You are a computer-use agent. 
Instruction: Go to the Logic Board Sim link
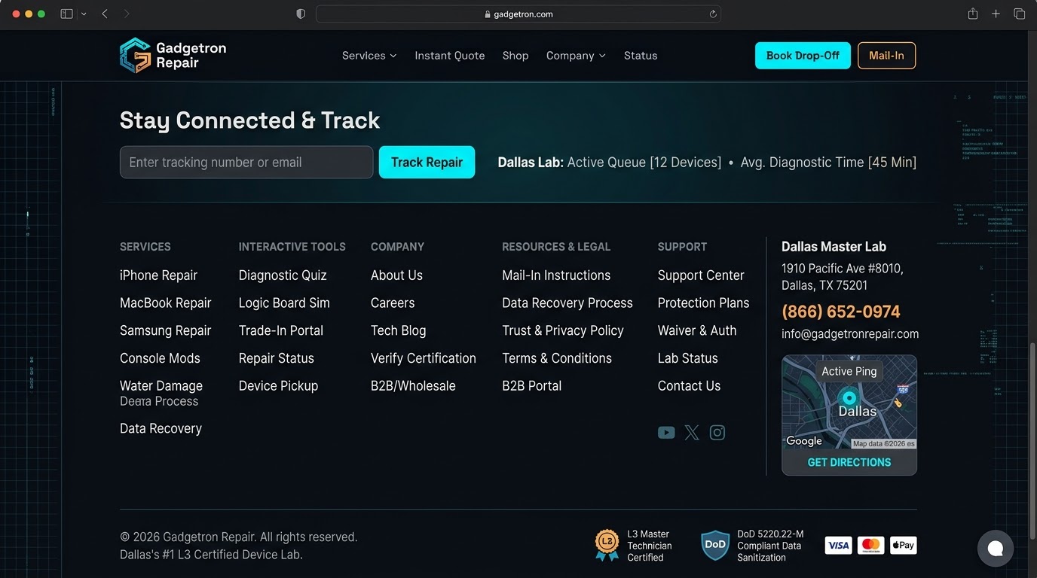[284, 303]
